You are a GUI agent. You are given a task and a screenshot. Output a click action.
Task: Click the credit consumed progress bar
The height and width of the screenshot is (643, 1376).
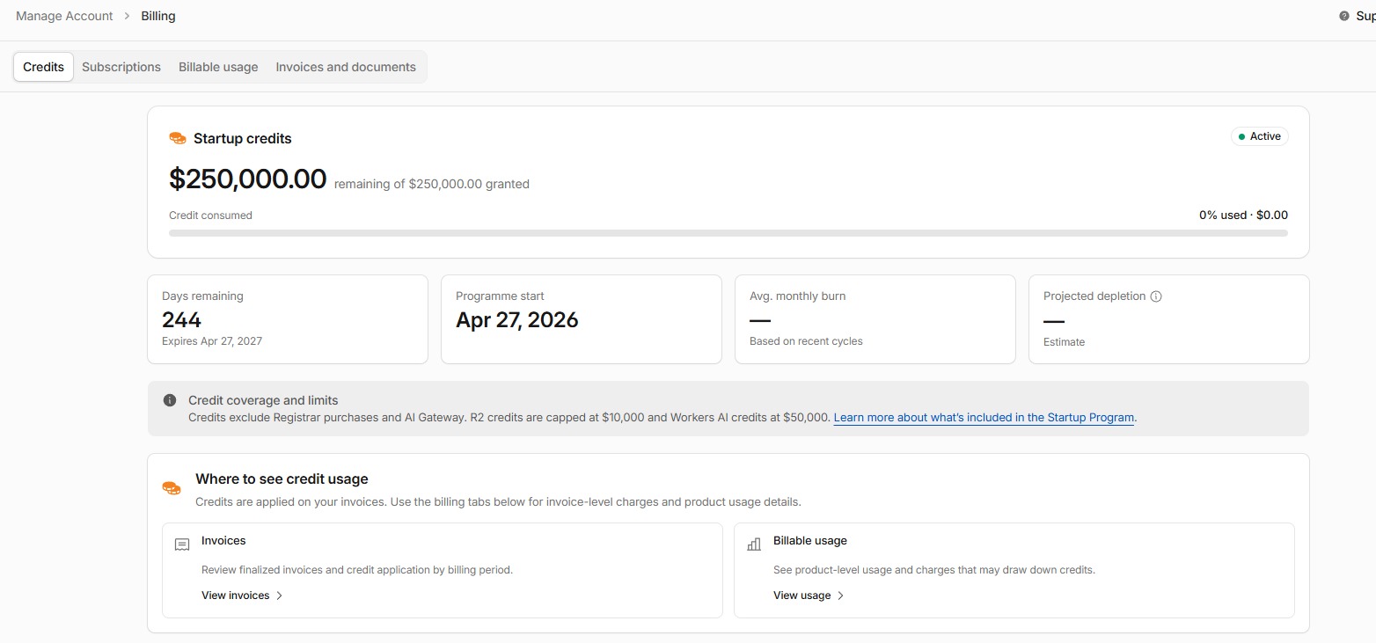(x=728, y=233)
